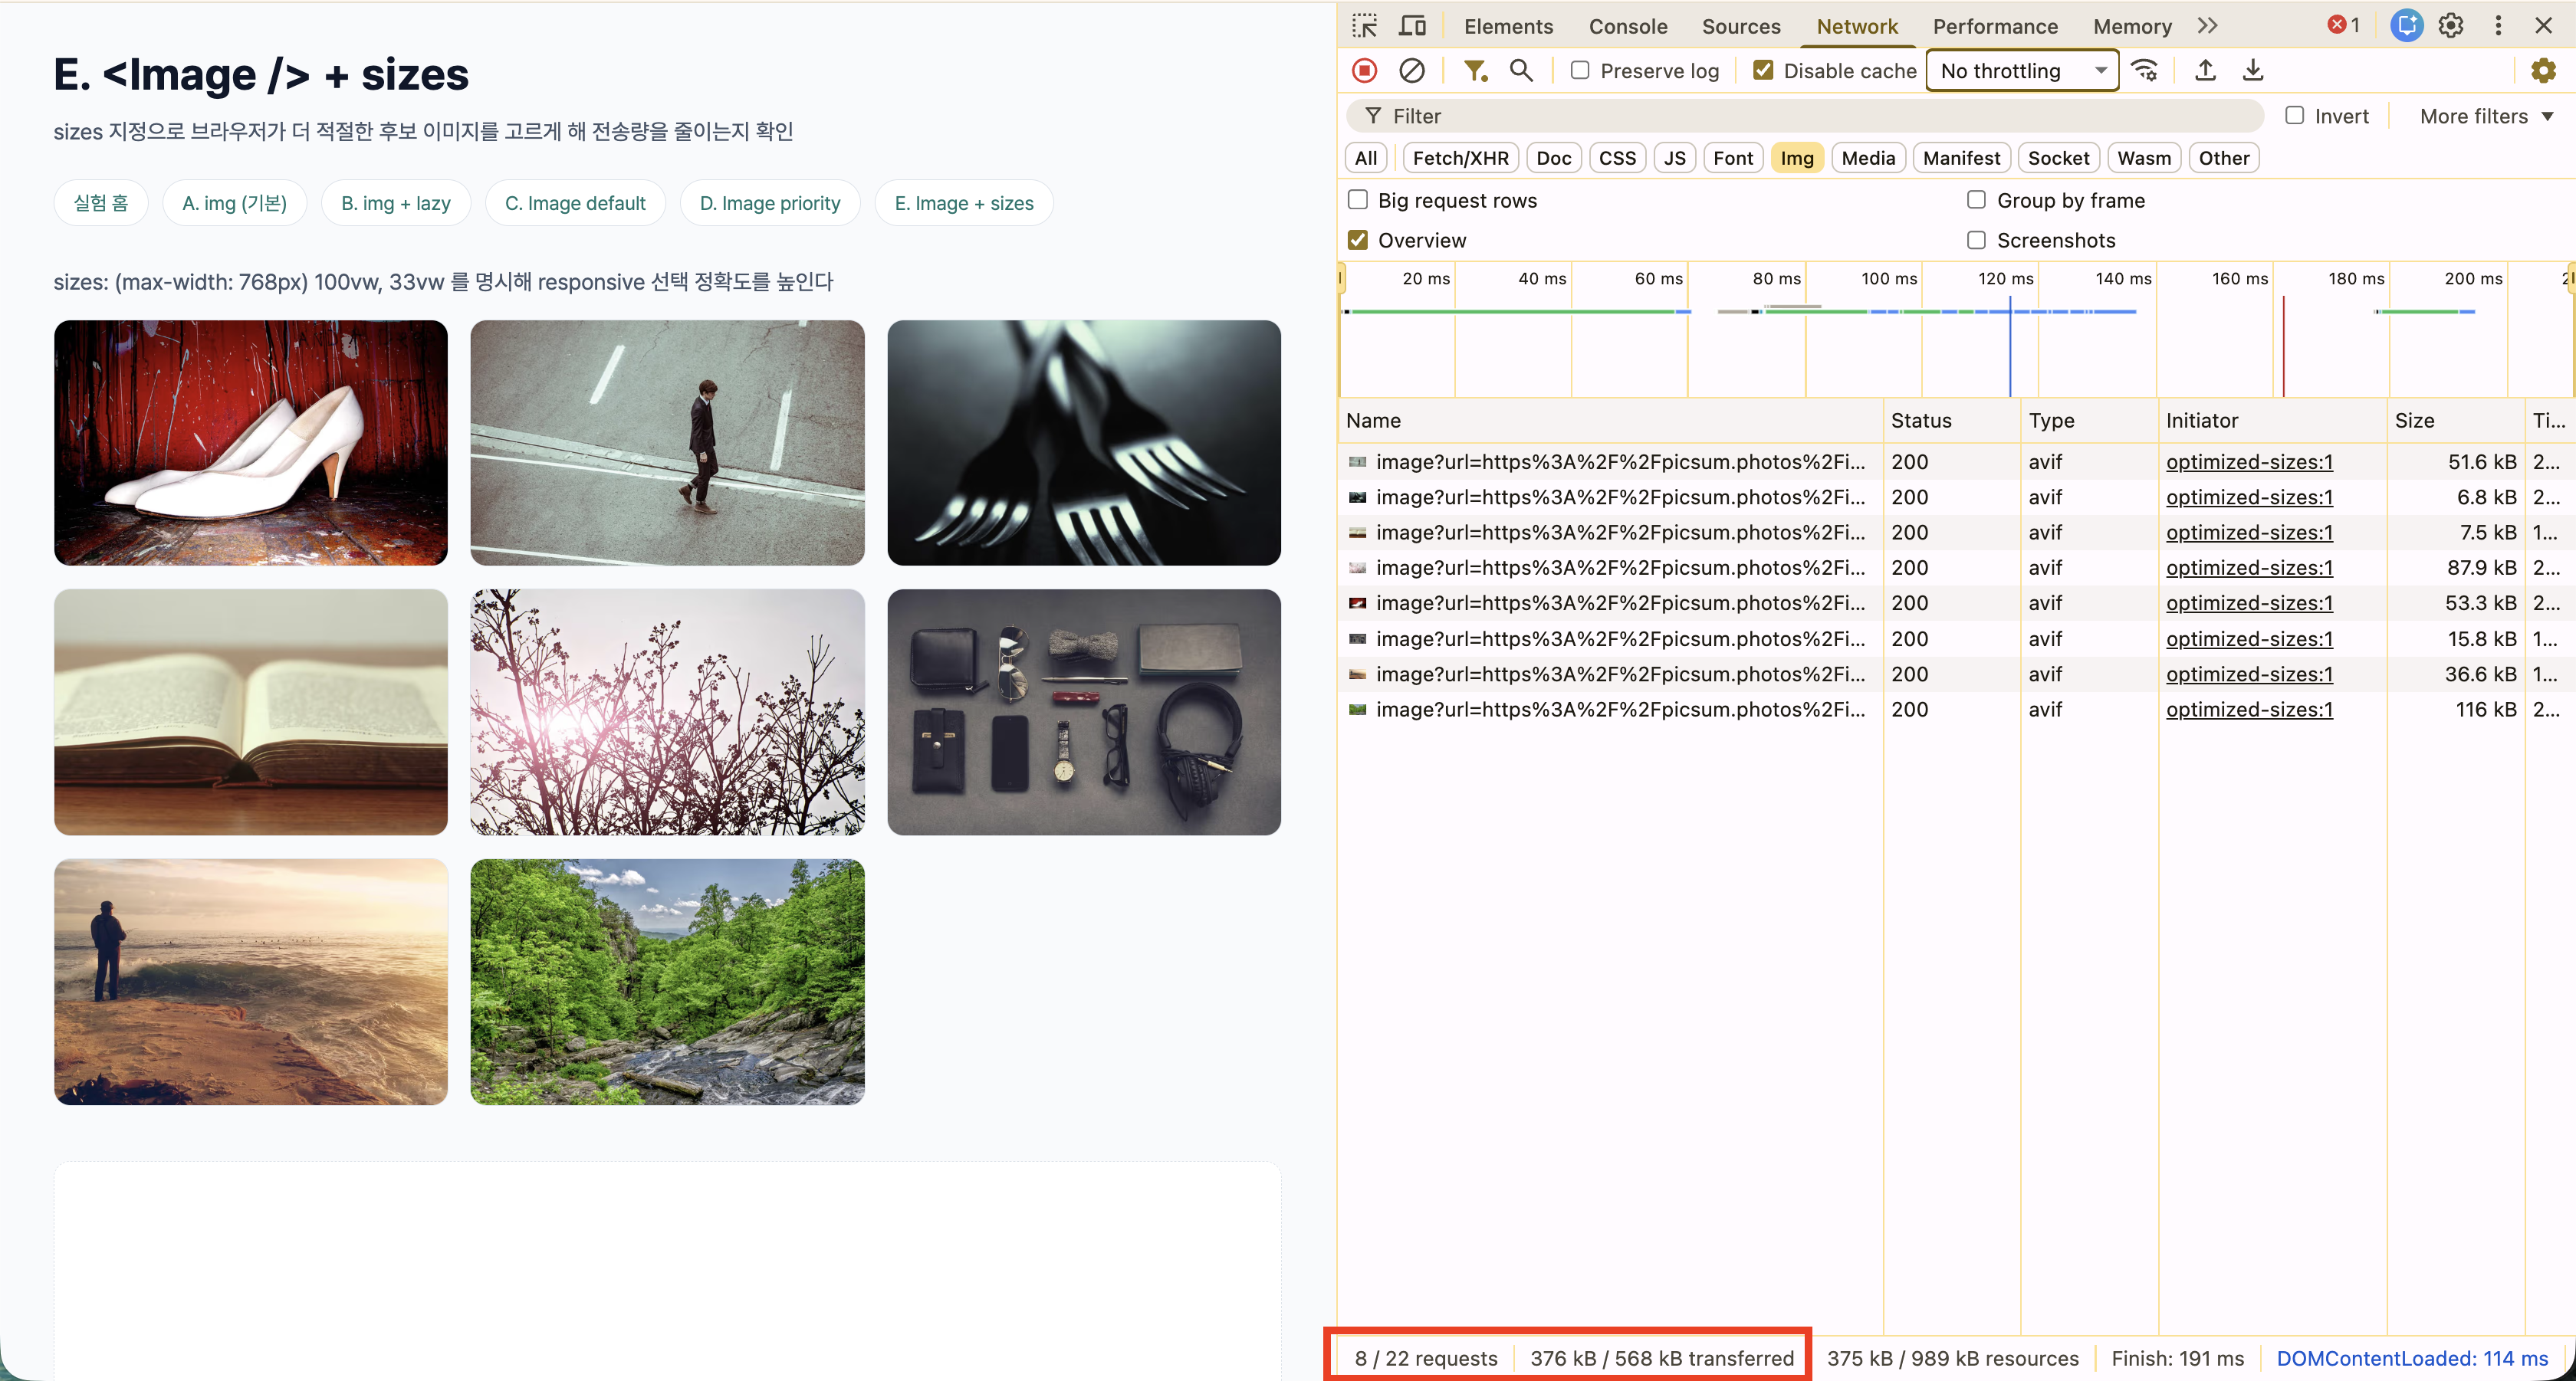Click the network filter funnel icon
The height and width of the screenshot is (1381, 2576).
(x=1474, y=71)
